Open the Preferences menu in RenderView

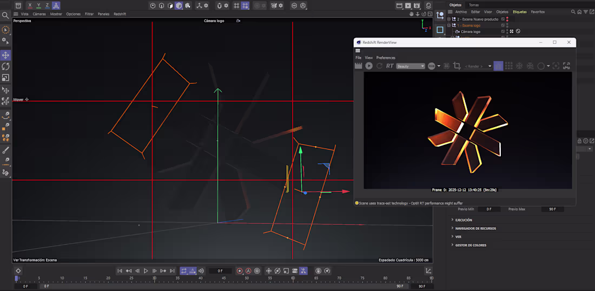point(386,57)
